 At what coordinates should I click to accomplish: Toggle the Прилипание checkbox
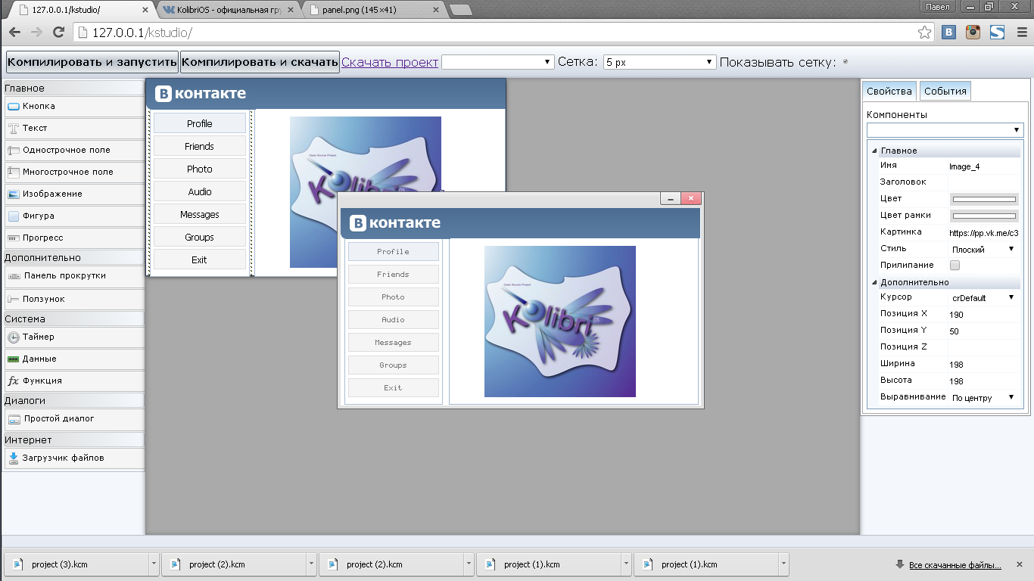click(x=955, y=266)
